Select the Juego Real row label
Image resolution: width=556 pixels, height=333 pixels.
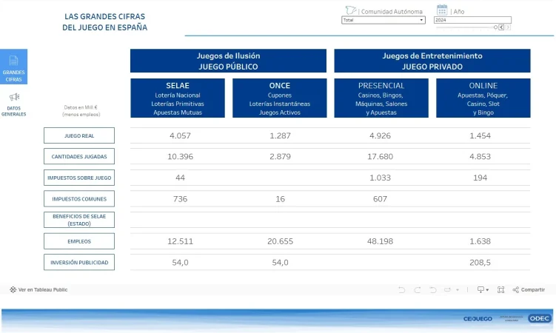coord(79,135)
